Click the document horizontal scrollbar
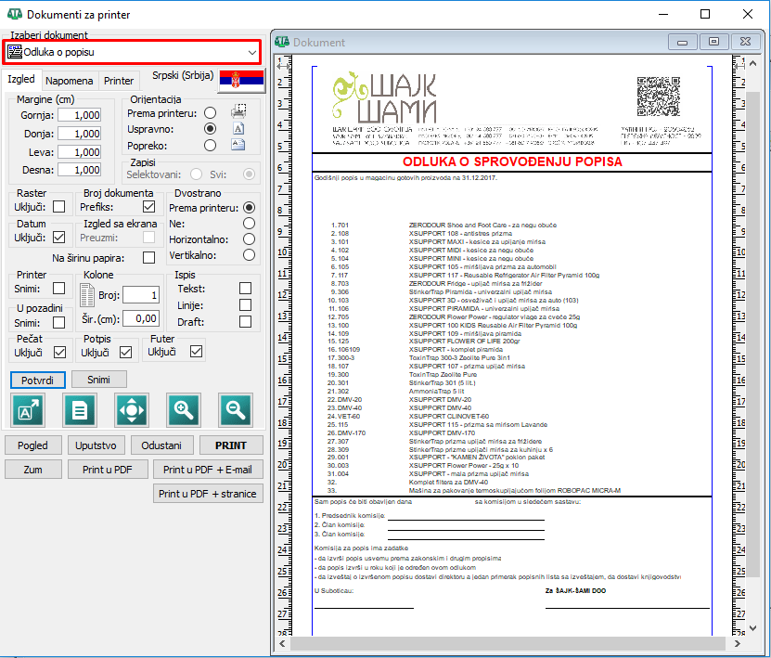This screenshot has height=658, width=771. [508, 643]
